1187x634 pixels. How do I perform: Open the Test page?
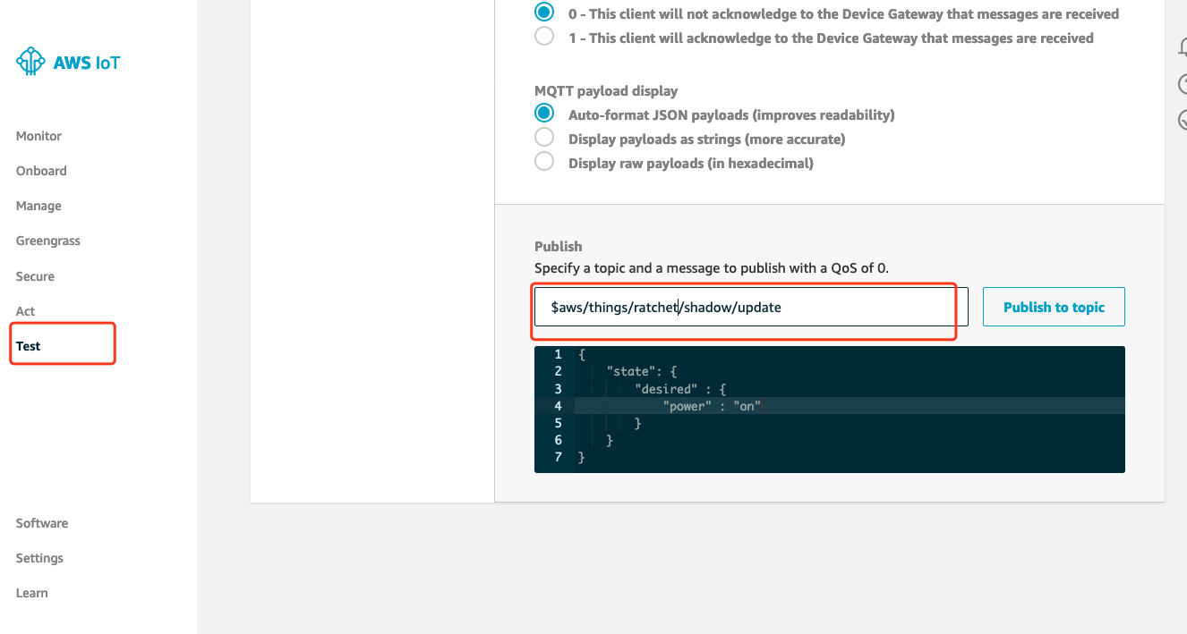(x=28, y=346)
